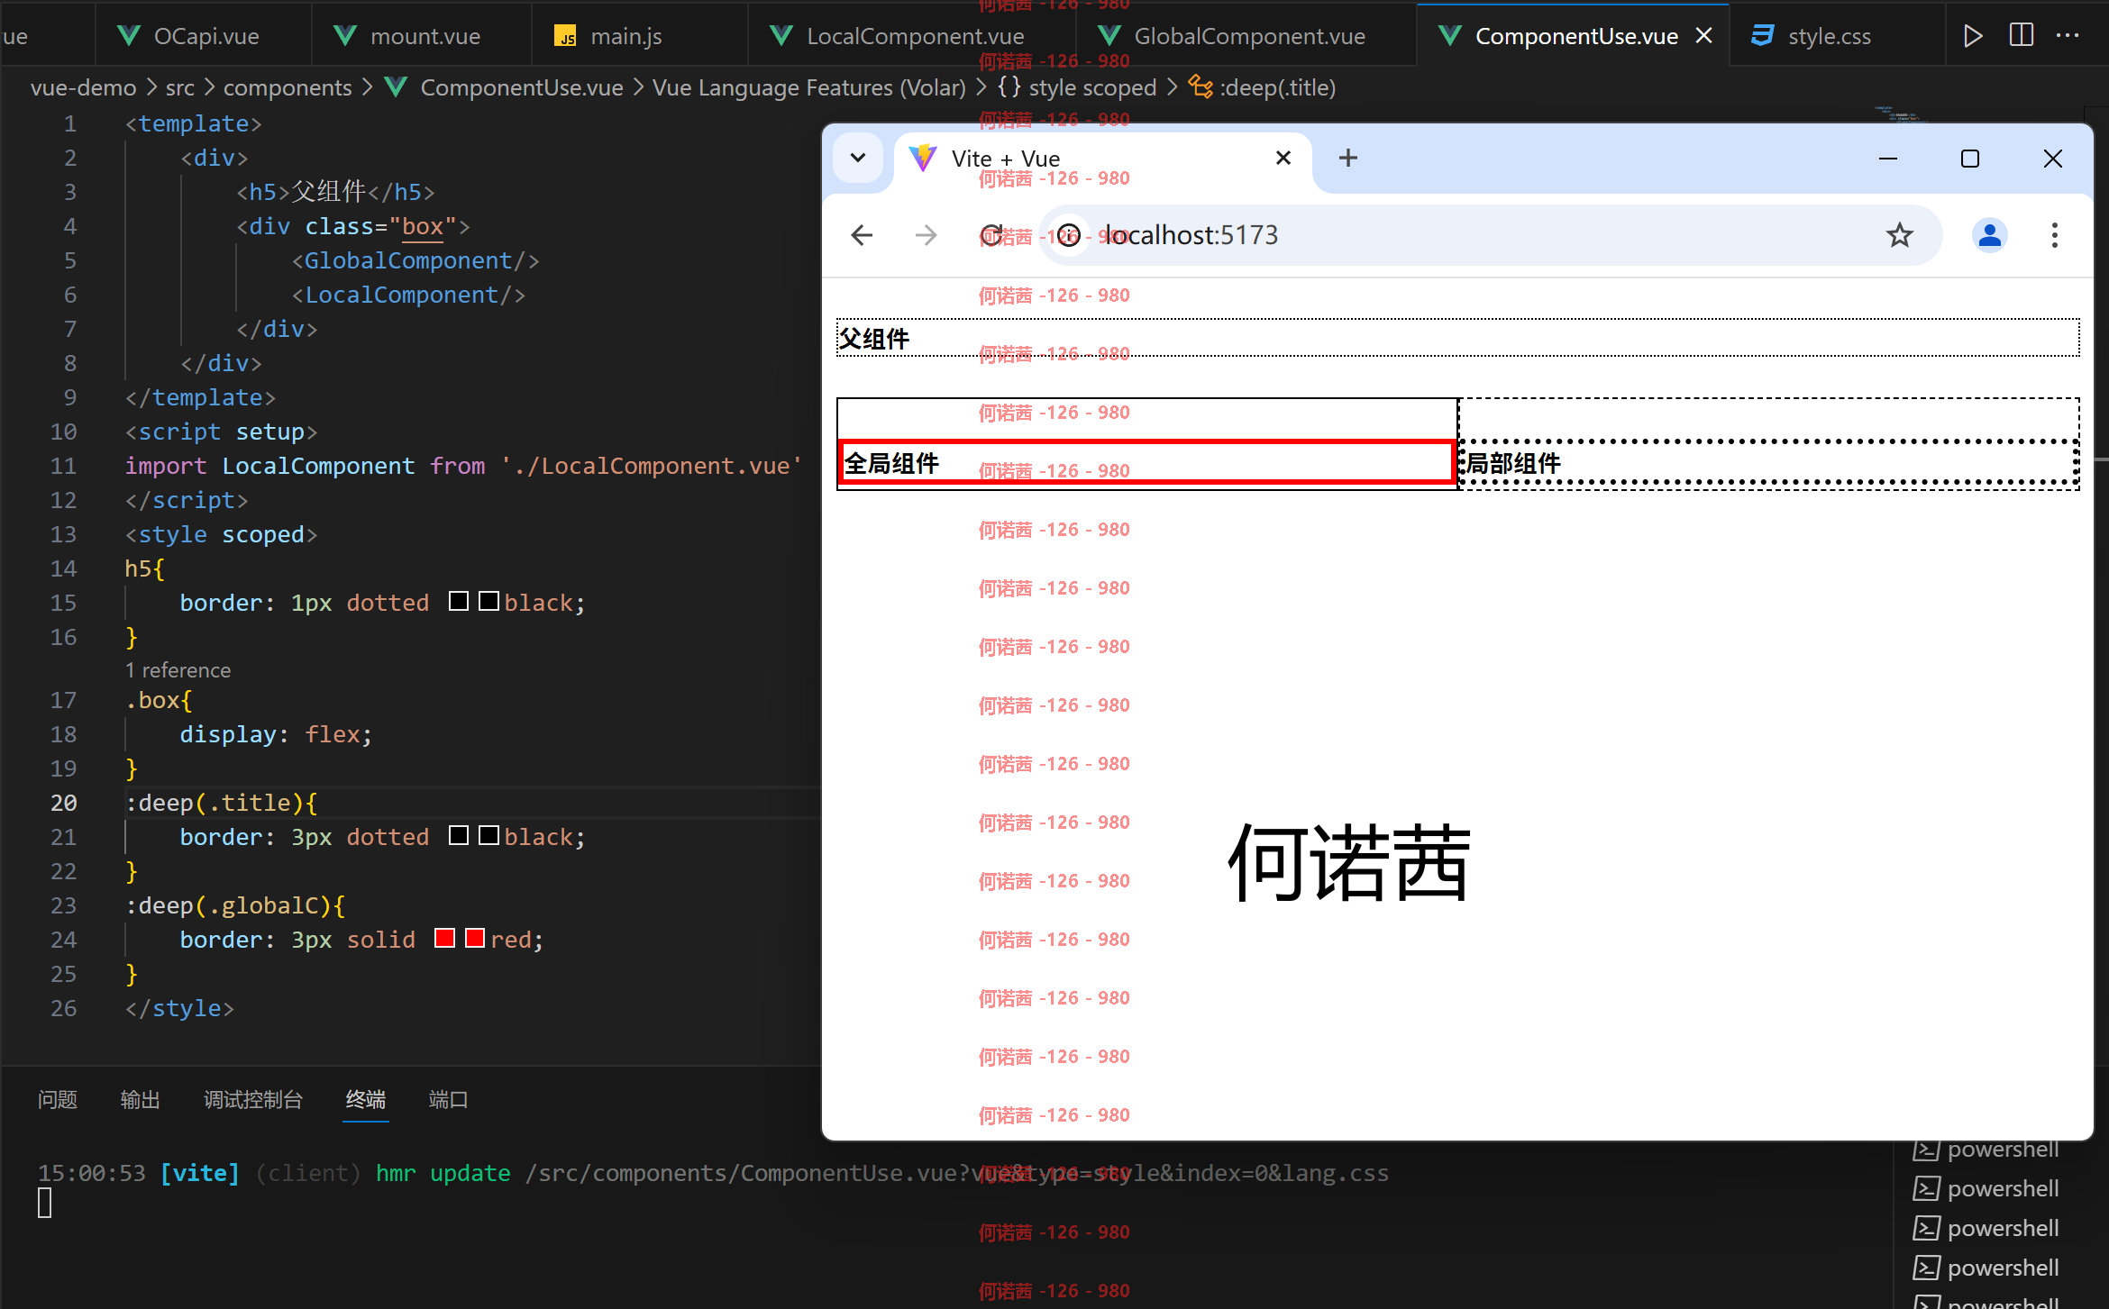Open the editor More Actions ellipsis

coord(2068,36)
